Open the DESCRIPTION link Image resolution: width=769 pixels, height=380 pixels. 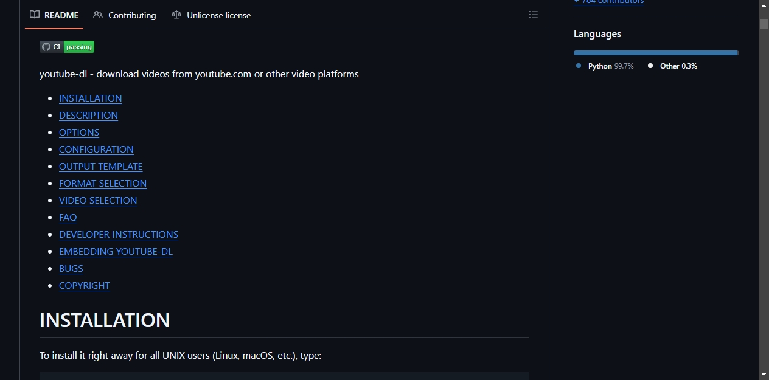(88, 116)
